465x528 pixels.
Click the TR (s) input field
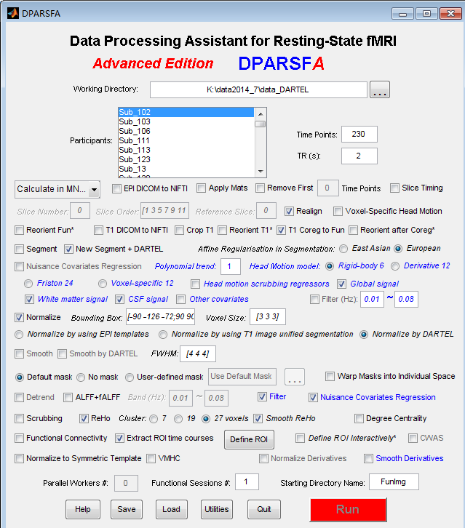pos(359,156)
